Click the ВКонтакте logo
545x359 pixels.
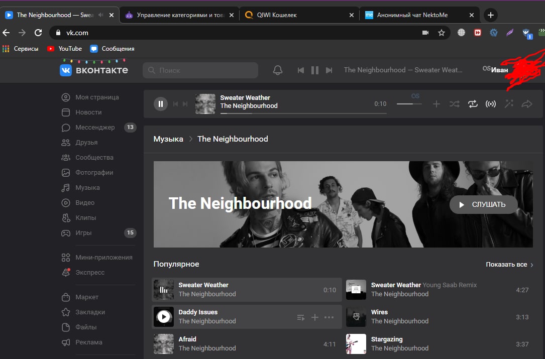click(94, 70)
